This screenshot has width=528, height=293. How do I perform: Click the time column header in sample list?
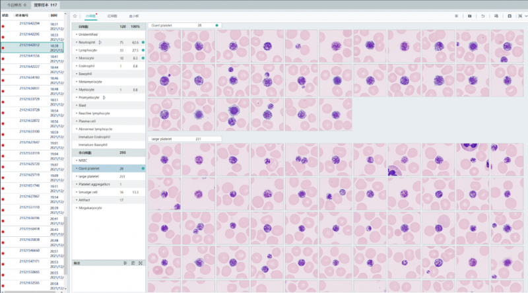pyautogui.click(x=54, y=15)
